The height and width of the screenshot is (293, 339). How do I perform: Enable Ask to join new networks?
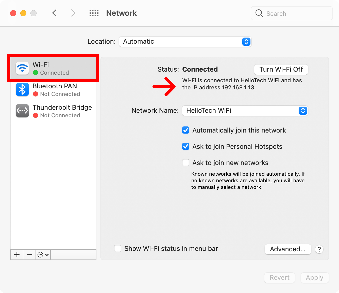[186, 163]
